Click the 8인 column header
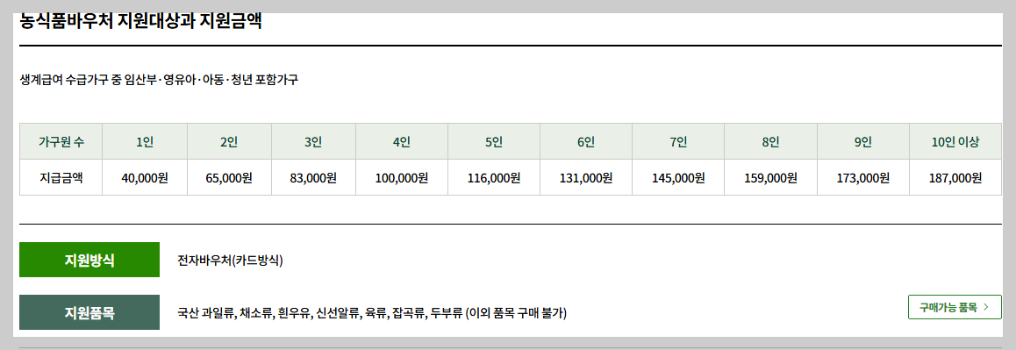 click(770, 141)
